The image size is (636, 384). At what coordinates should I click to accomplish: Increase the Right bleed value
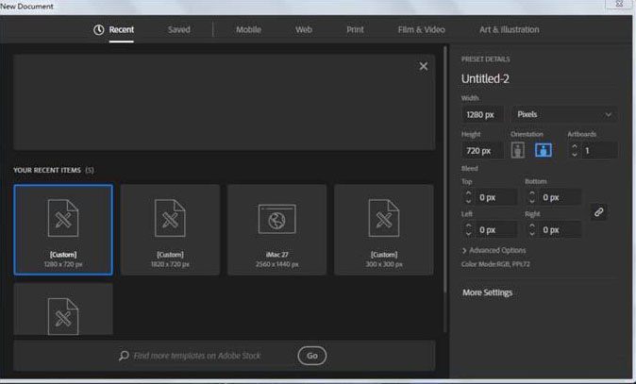point(532,225)
